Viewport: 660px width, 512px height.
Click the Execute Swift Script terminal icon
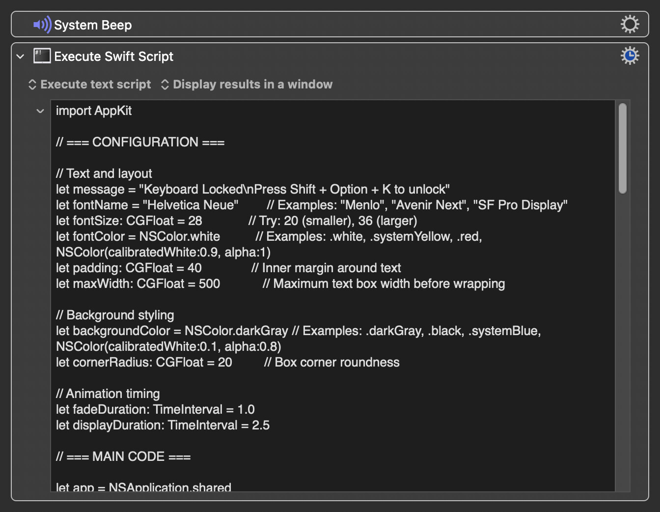42,56
